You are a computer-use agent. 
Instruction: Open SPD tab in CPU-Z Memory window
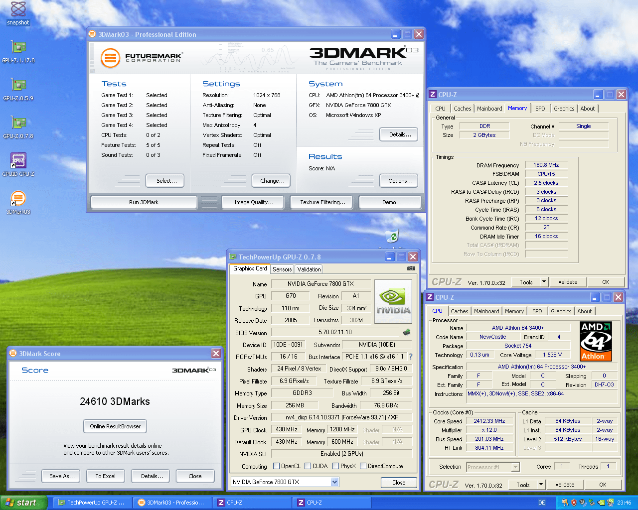point(540,109)
